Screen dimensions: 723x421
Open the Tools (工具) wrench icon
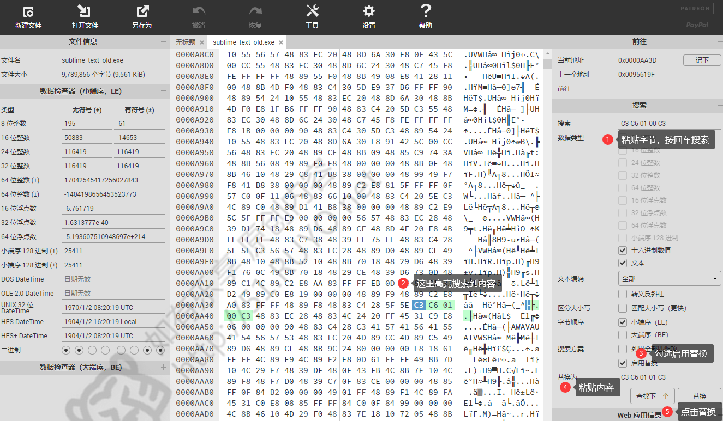point(312,12)
